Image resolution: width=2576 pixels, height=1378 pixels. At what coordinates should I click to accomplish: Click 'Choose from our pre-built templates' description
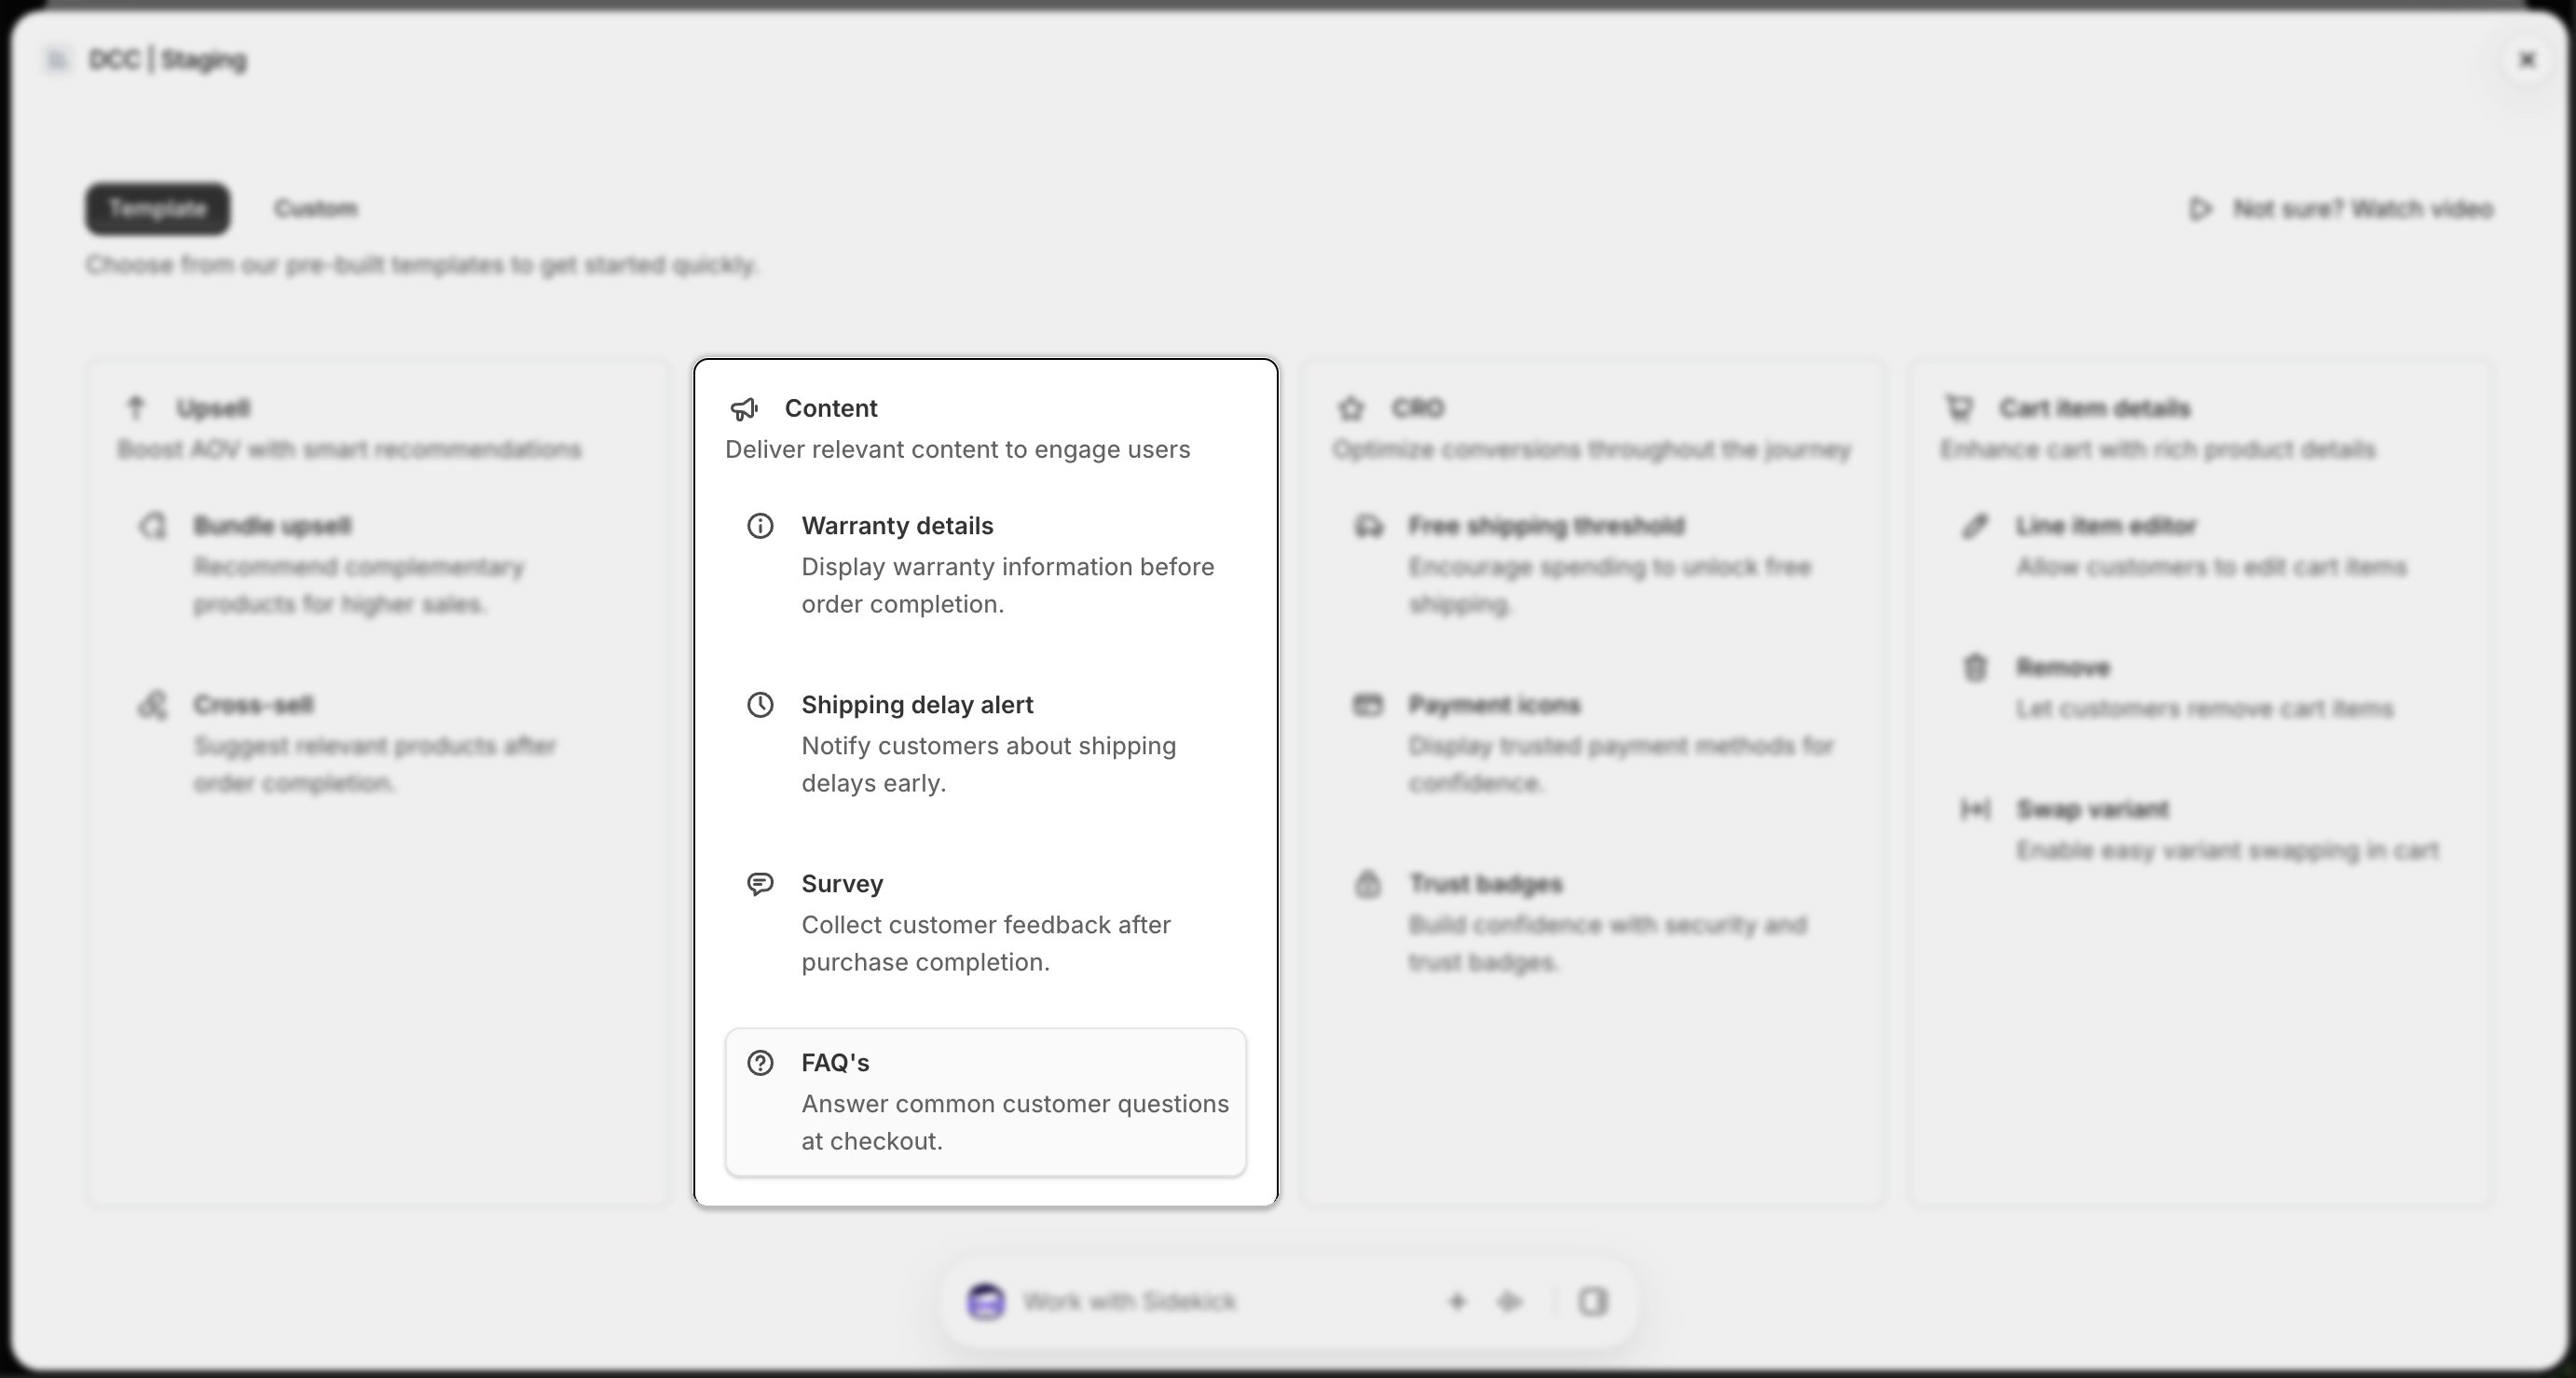pyautogui.click(x=422, y=265)
